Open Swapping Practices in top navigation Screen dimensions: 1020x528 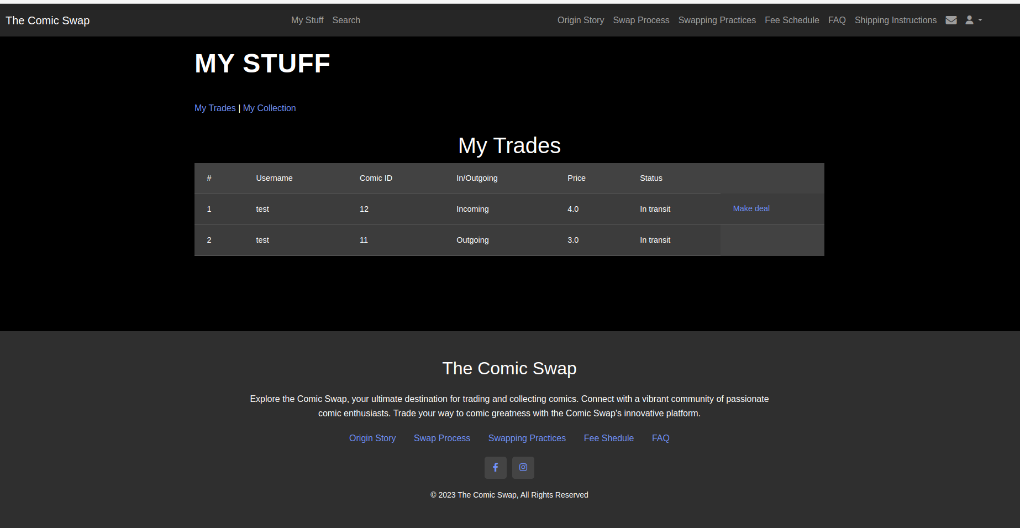[x=717, y=20]
